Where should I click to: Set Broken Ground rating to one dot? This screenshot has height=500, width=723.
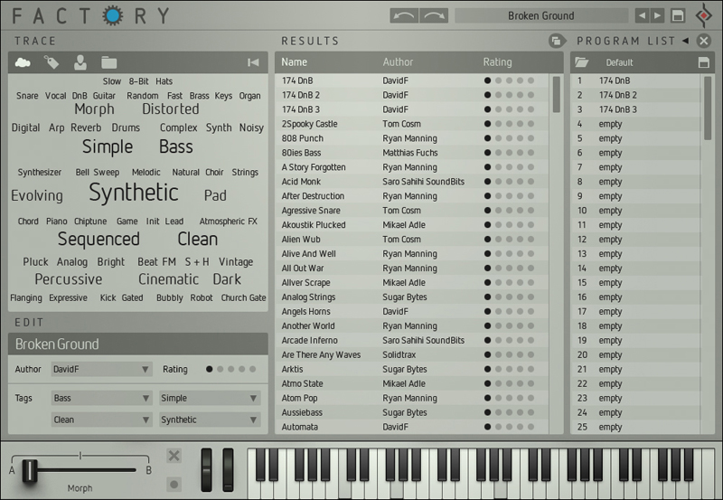click(x=210, y=369)
